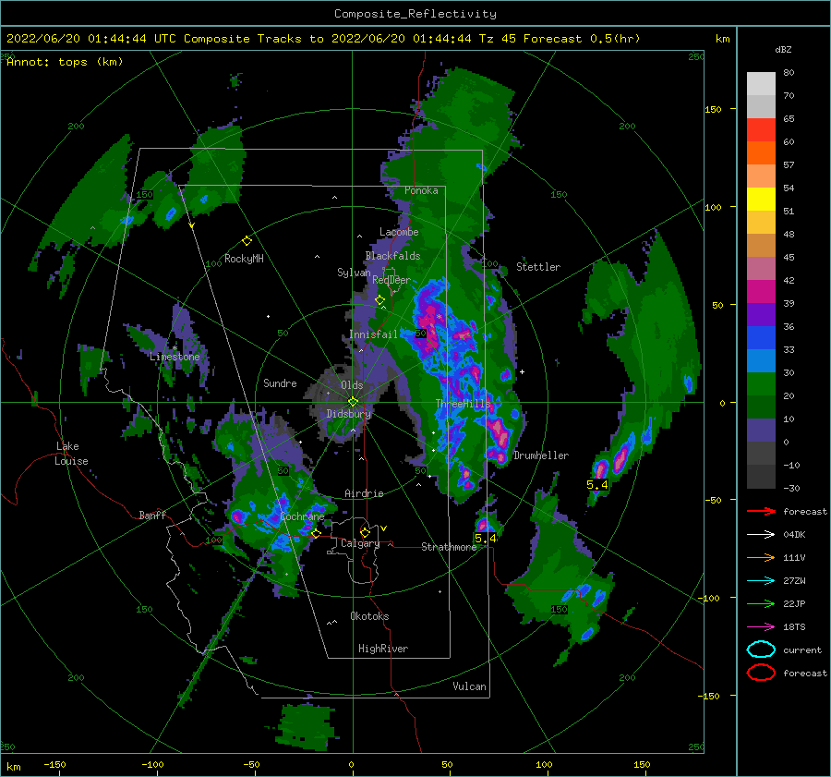Viewport: 831px width, 777px height.
Task: Click the 18TS legend label
Action: [794, 627]
